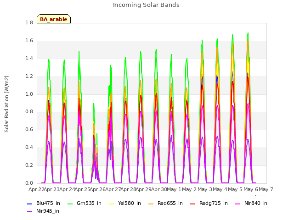Click the blue Blu475_in legend swatch
294x220 pixels.
[x=30, y=203]
